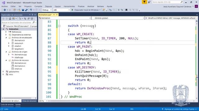
Task: Click the editor horizontal scrollbar
Action: click(x=105, y=101)
